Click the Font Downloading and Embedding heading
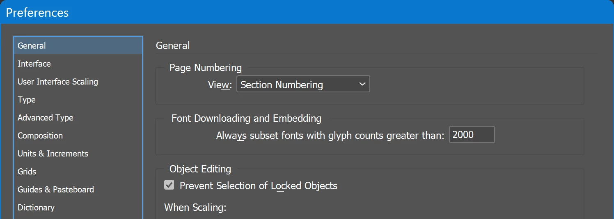 click(x=246, y=118)
